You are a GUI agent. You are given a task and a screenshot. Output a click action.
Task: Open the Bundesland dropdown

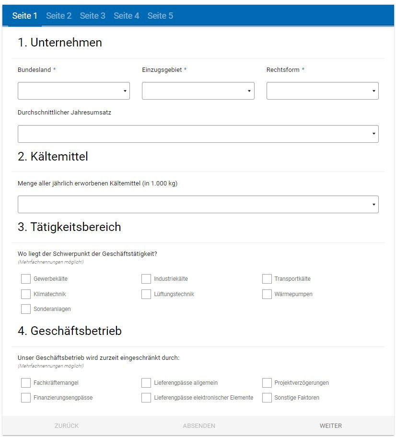coord(73,91)
